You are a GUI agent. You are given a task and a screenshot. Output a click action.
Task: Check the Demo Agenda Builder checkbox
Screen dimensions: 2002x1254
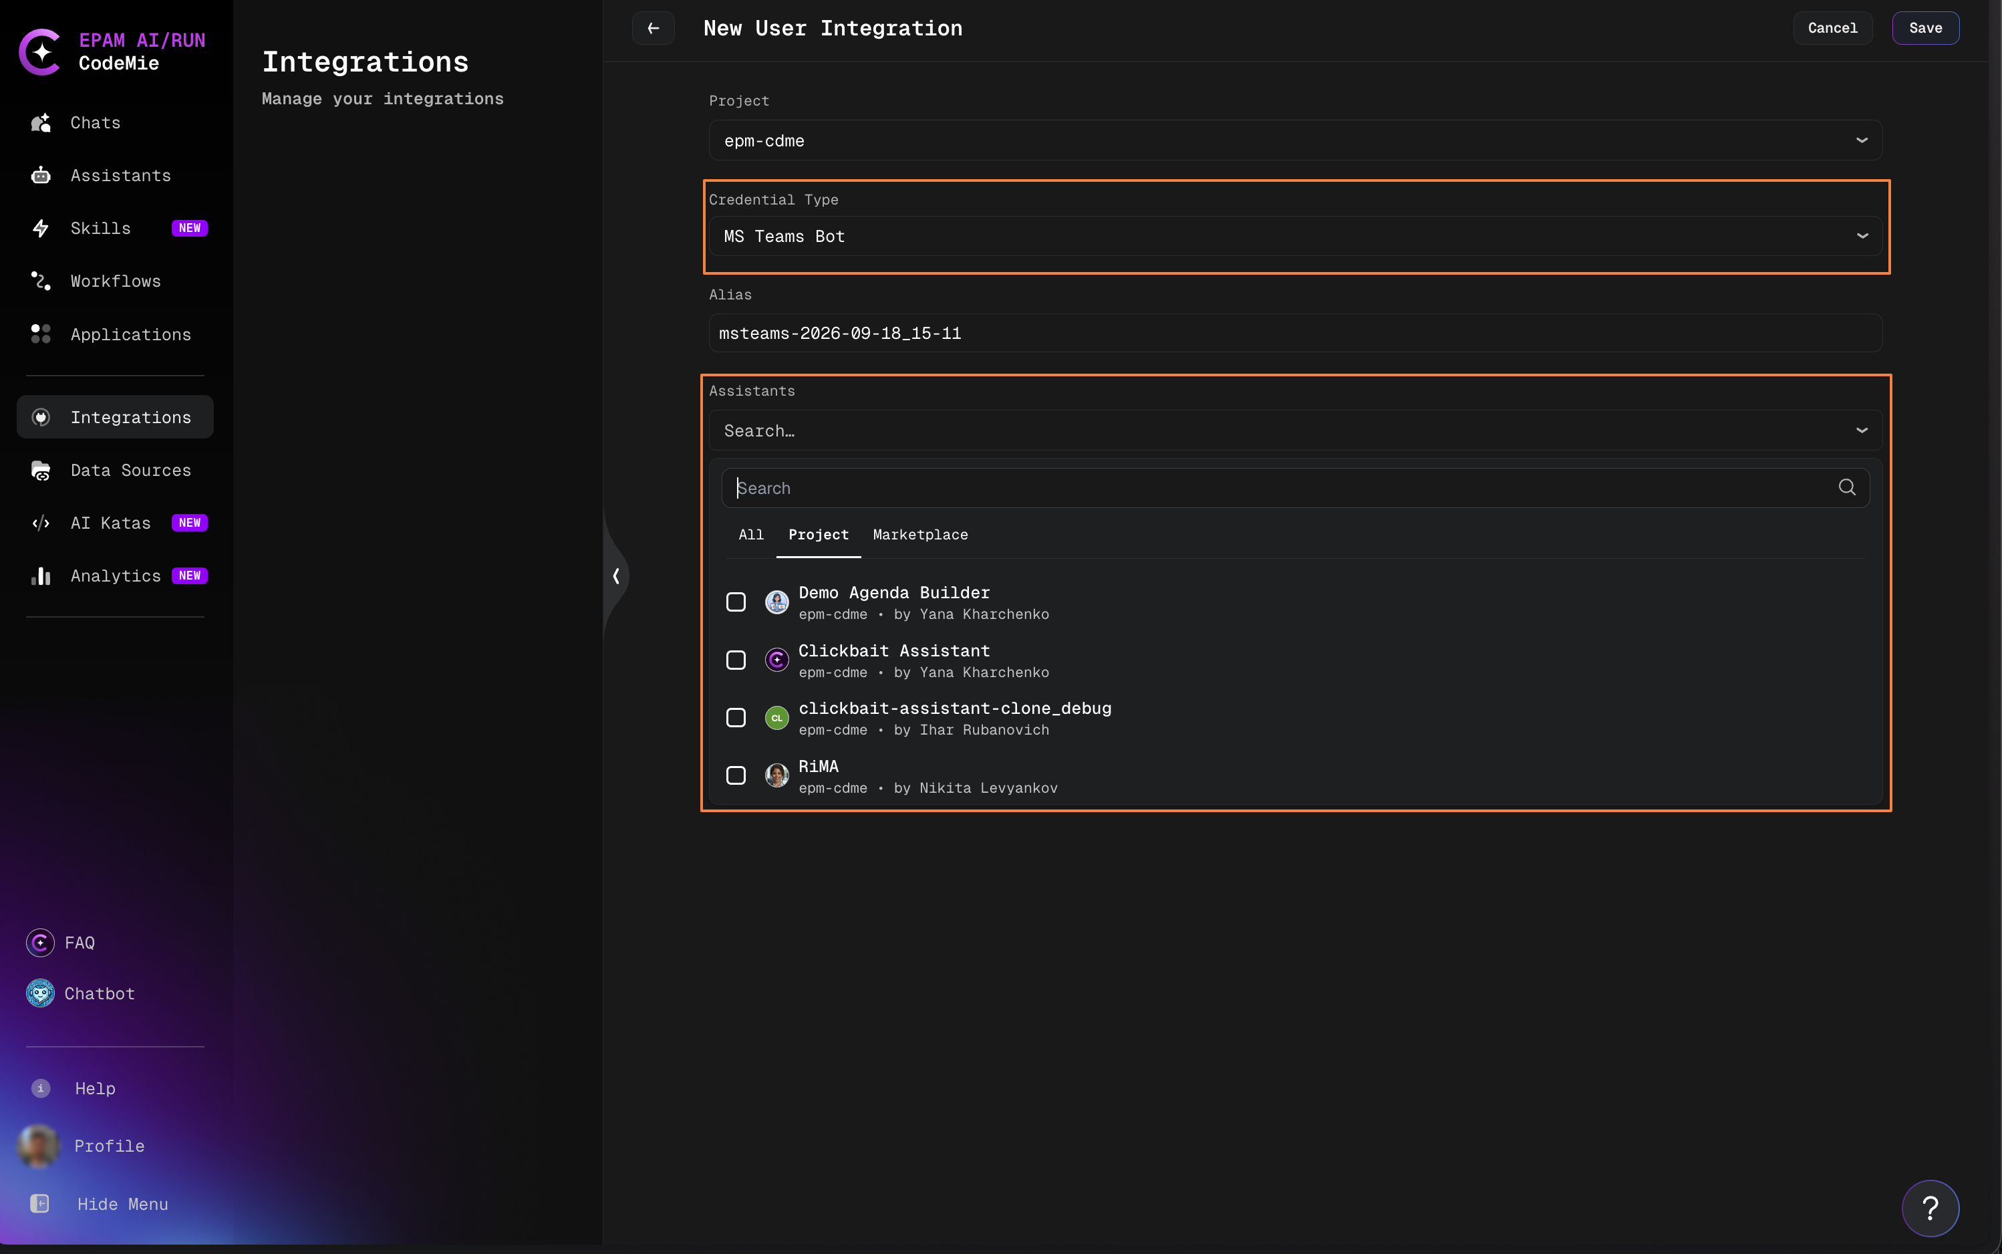point(735,602)
